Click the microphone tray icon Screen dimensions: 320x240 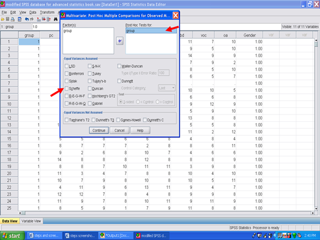click(x=254, y=236)
